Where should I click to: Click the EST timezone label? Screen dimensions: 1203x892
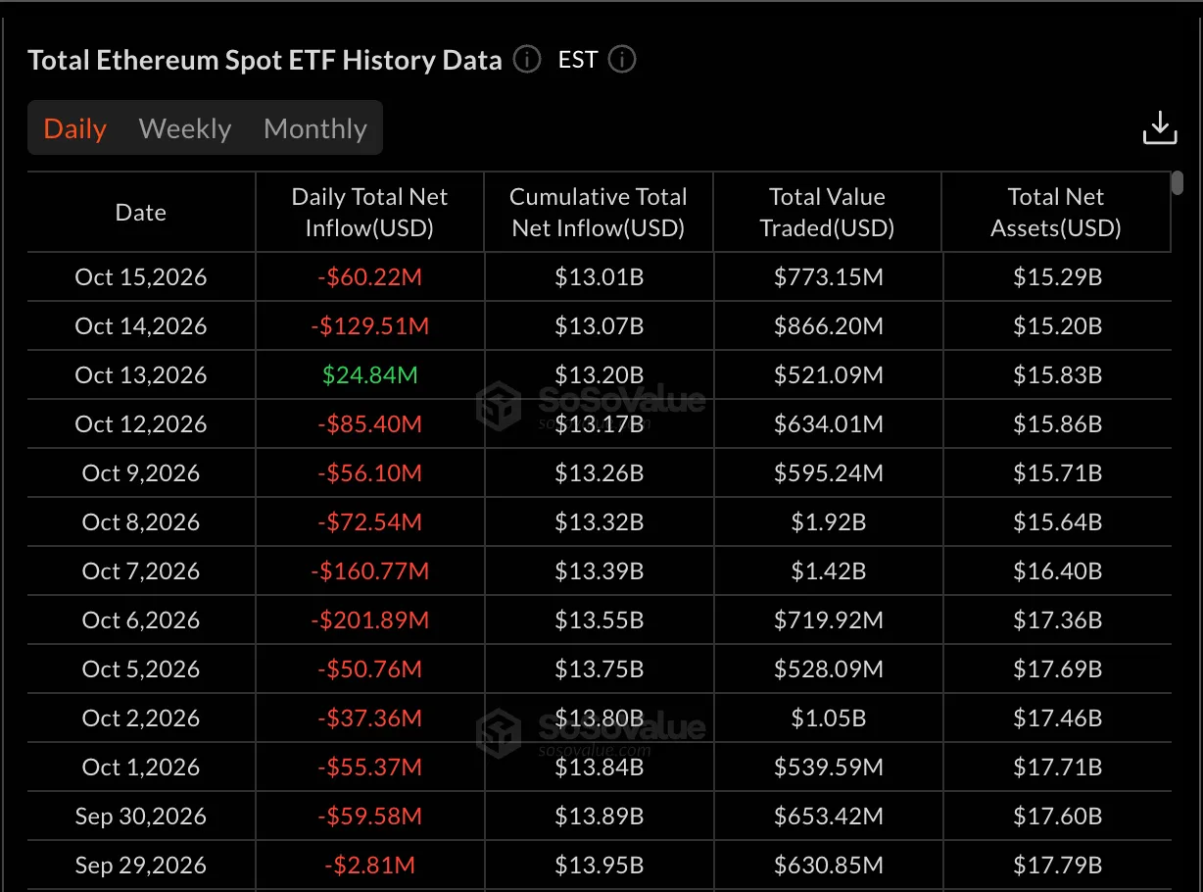[578, 60]
